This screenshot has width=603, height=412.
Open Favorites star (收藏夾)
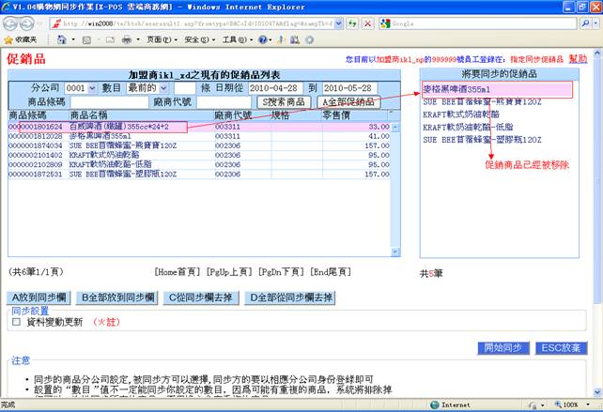pos(21,40)
